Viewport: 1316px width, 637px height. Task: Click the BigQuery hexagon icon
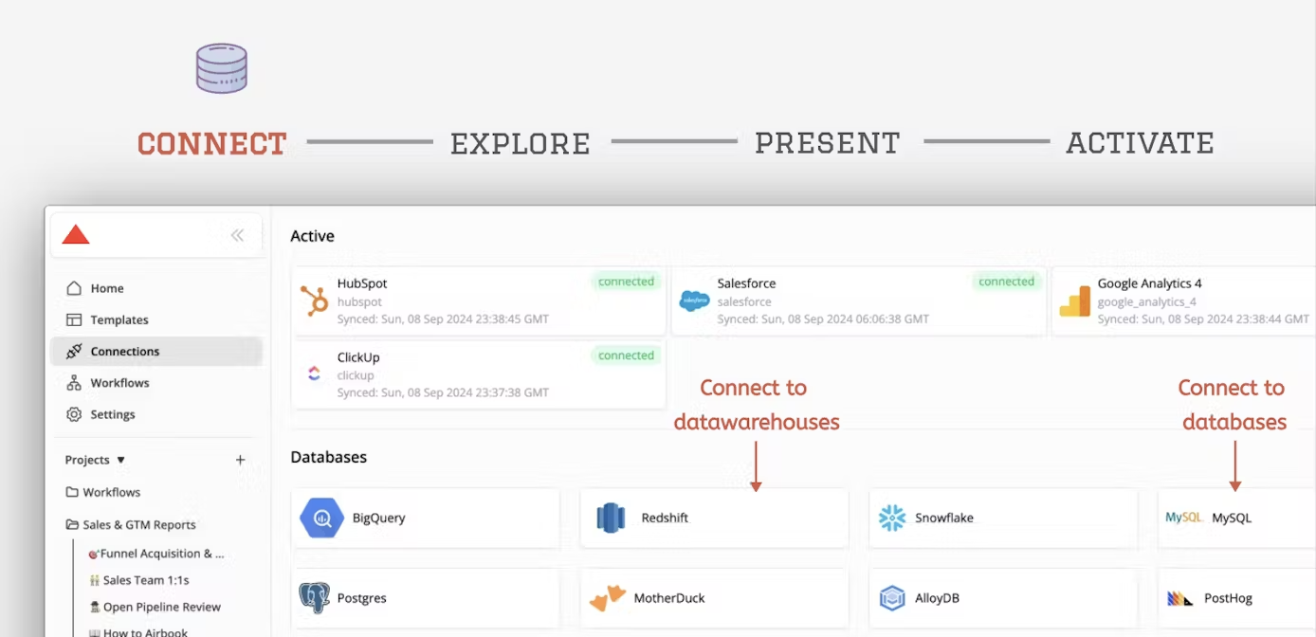[321, 519]
